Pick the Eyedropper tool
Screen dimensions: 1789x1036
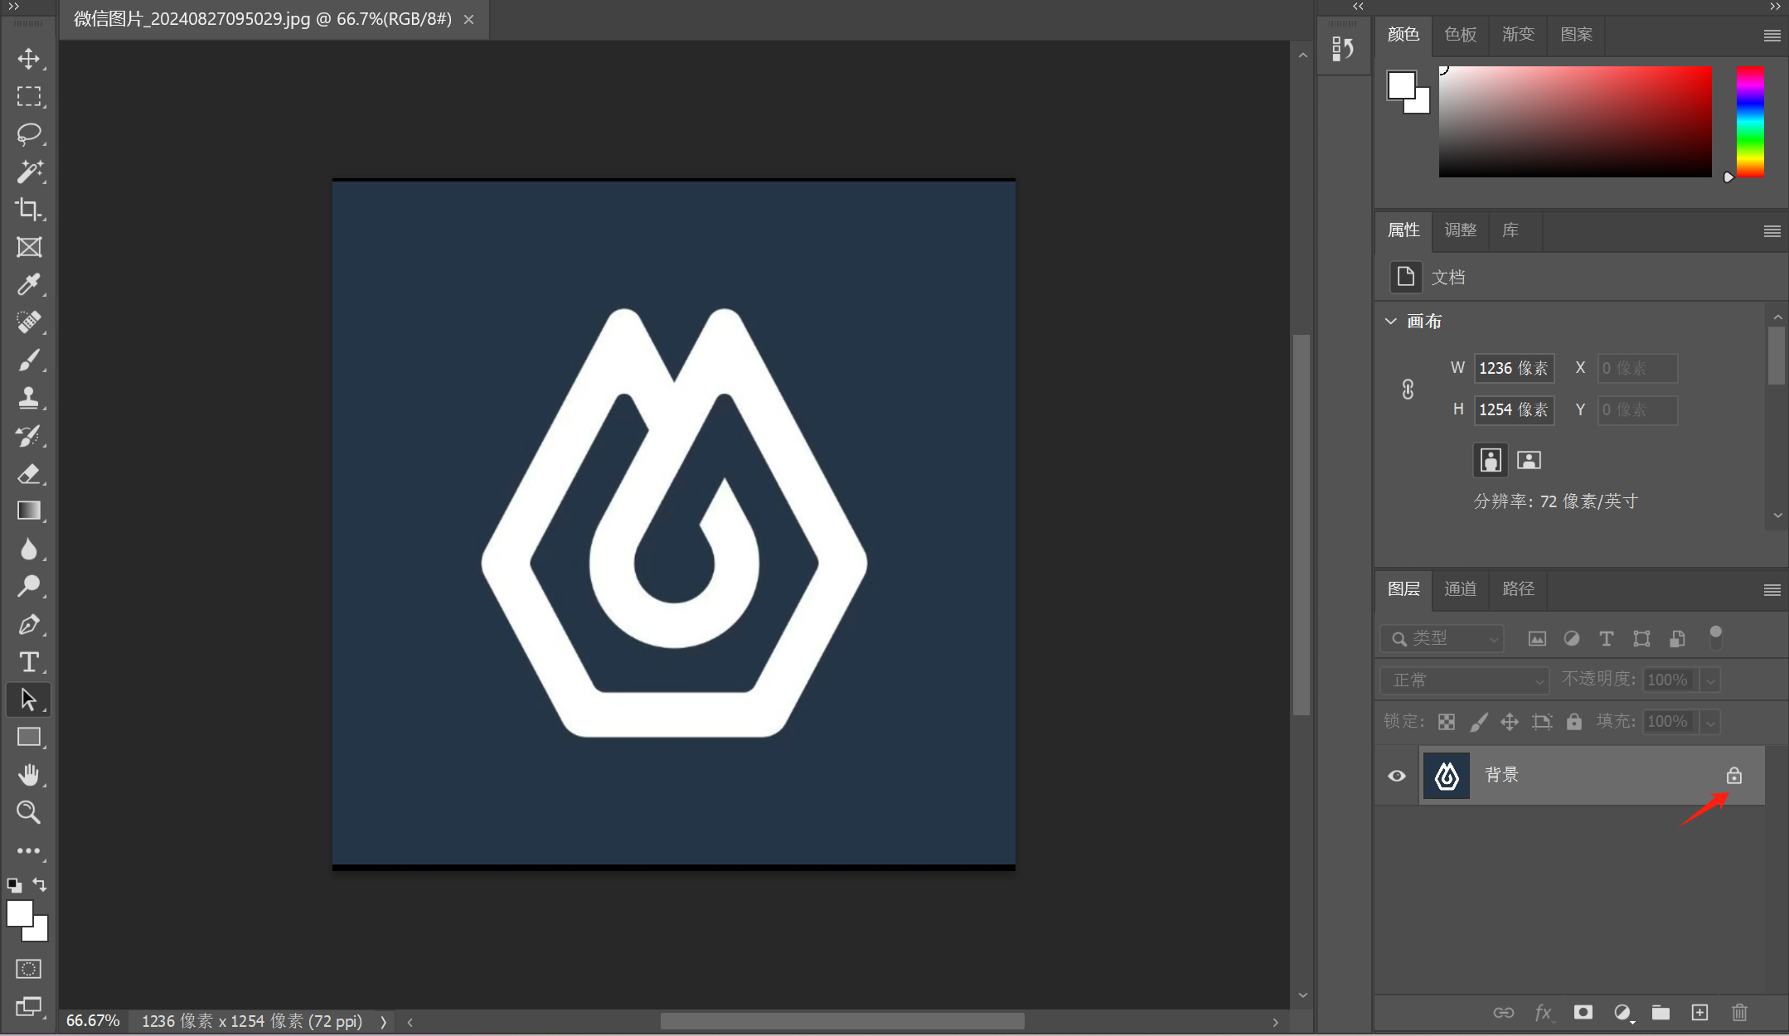(29, 284)
